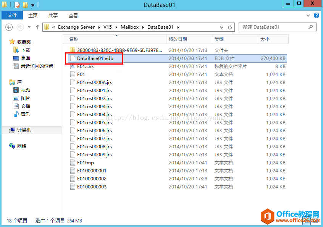Click the folder icon in the address bar
323x227 pixels.
click(47, 27)
